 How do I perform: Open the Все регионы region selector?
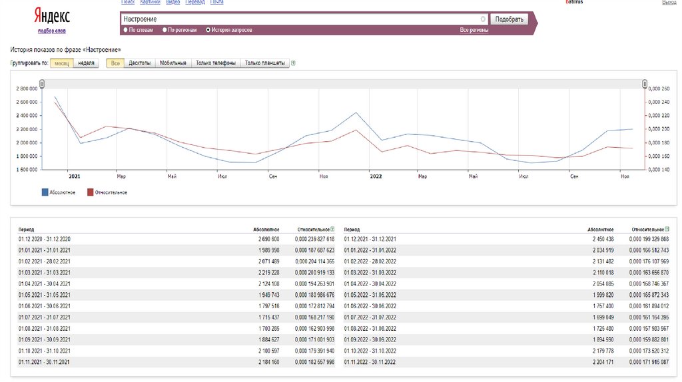point(474,30)
